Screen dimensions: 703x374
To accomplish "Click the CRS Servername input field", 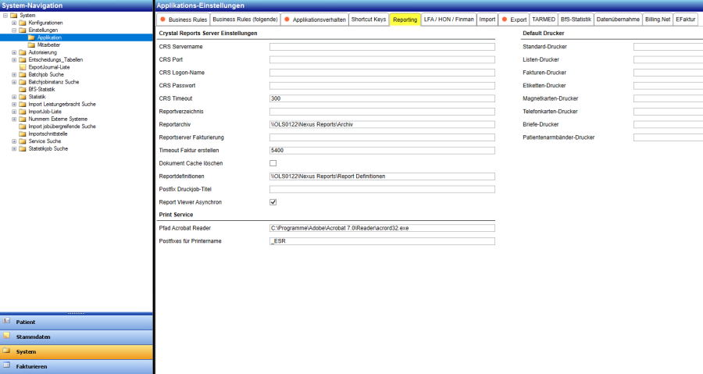I will click(x=382, y=47).
